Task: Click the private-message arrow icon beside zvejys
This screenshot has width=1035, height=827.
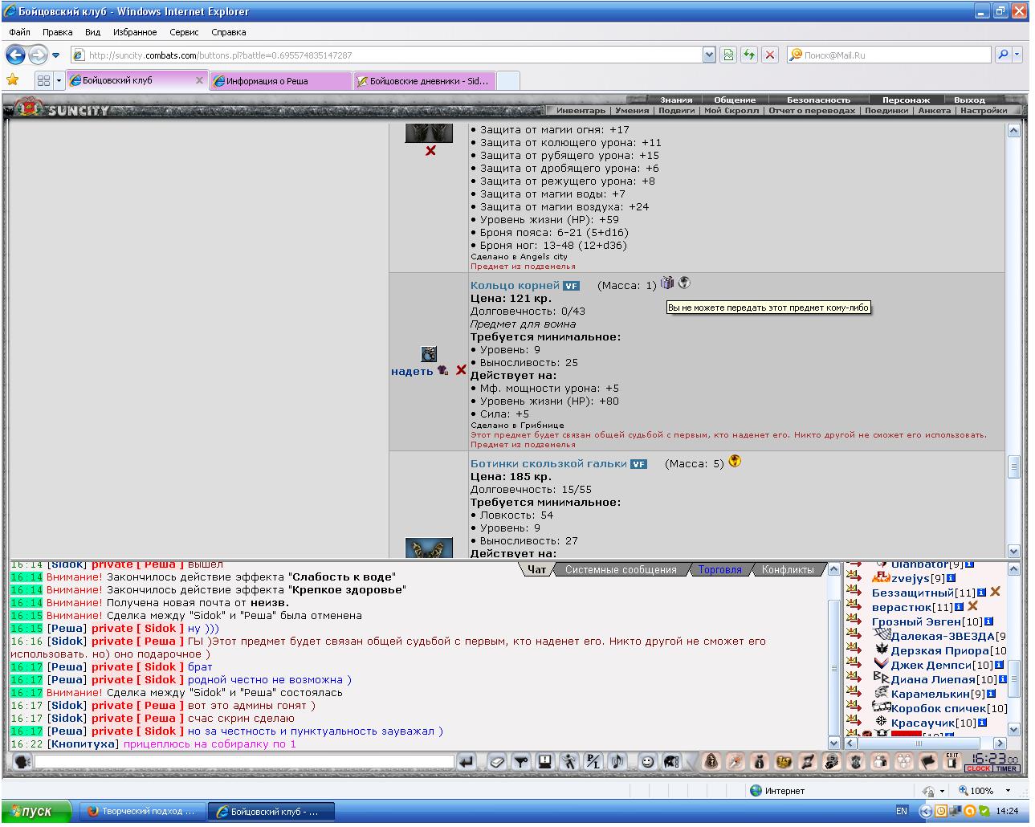Action: 854,578
